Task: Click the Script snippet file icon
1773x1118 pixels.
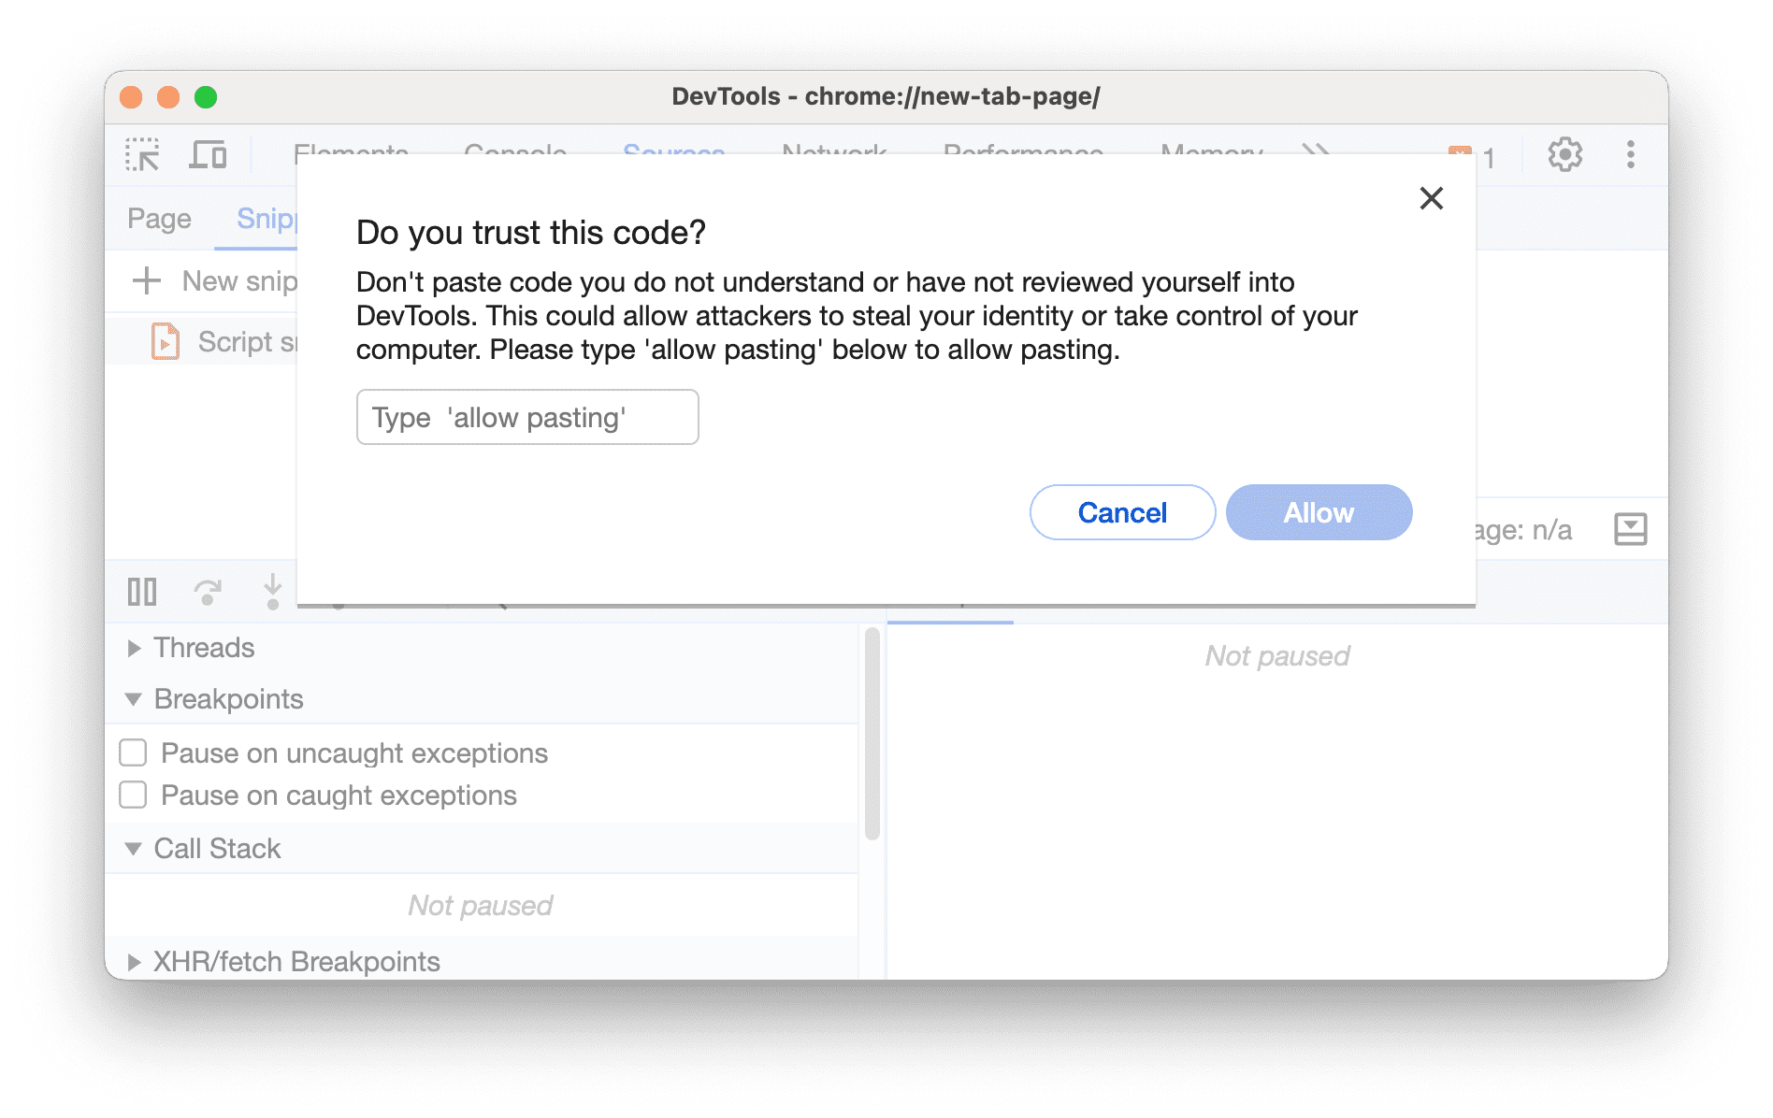Action: click(165, 340)
